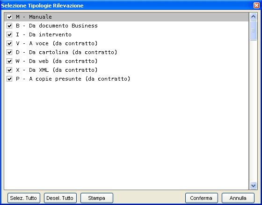The image size is (262, 205).
Task: Print the list with Stampa button
Action: pos(97,198)
